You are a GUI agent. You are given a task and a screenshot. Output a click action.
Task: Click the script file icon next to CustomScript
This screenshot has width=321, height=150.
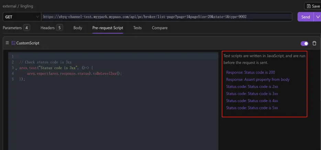(x=13, y=43)
